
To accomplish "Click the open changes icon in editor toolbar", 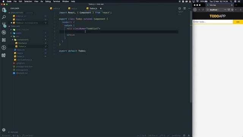I will [180, 8].
